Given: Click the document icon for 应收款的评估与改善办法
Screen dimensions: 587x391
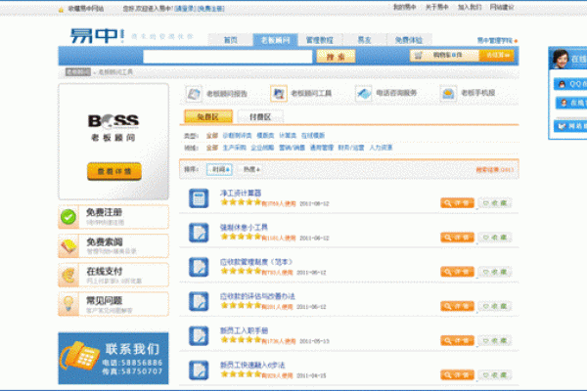Looking at the screenshot, I should tap(199, 302).
